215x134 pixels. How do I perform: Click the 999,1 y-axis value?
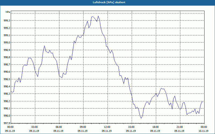point(7,35)
